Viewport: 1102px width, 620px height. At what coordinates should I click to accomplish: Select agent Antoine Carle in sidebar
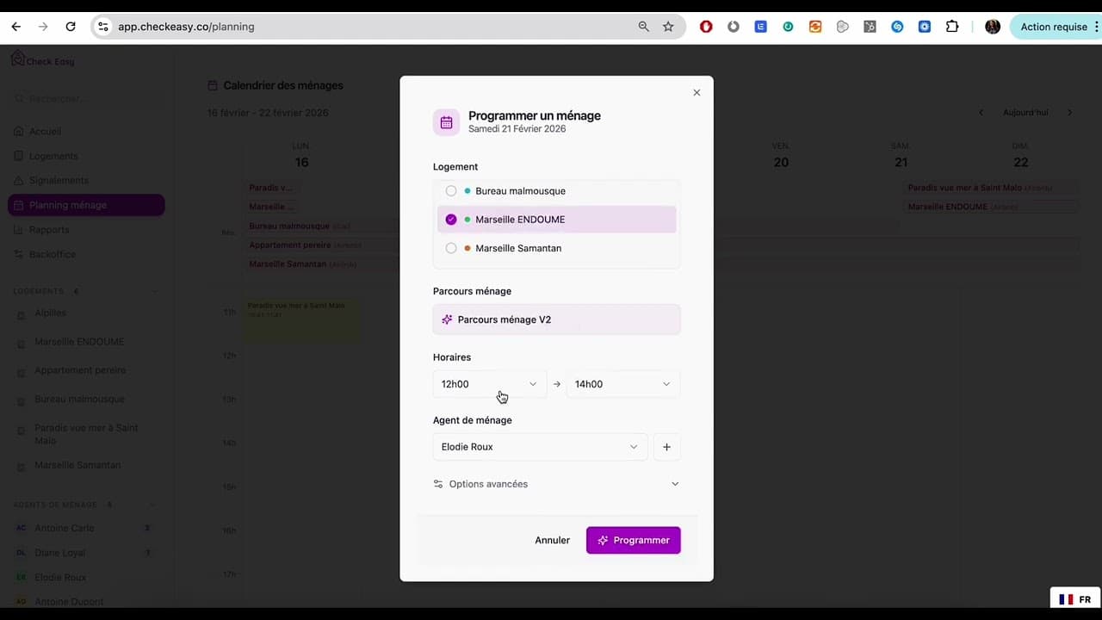point(65,528)
